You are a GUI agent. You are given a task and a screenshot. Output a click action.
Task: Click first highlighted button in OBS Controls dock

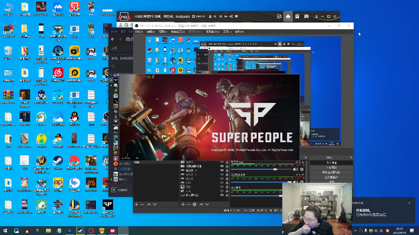point(332,162)
